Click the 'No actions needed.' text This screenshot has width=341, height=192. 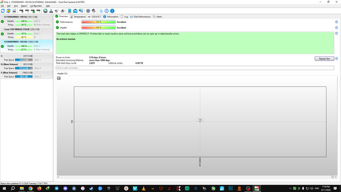(66, 39)
